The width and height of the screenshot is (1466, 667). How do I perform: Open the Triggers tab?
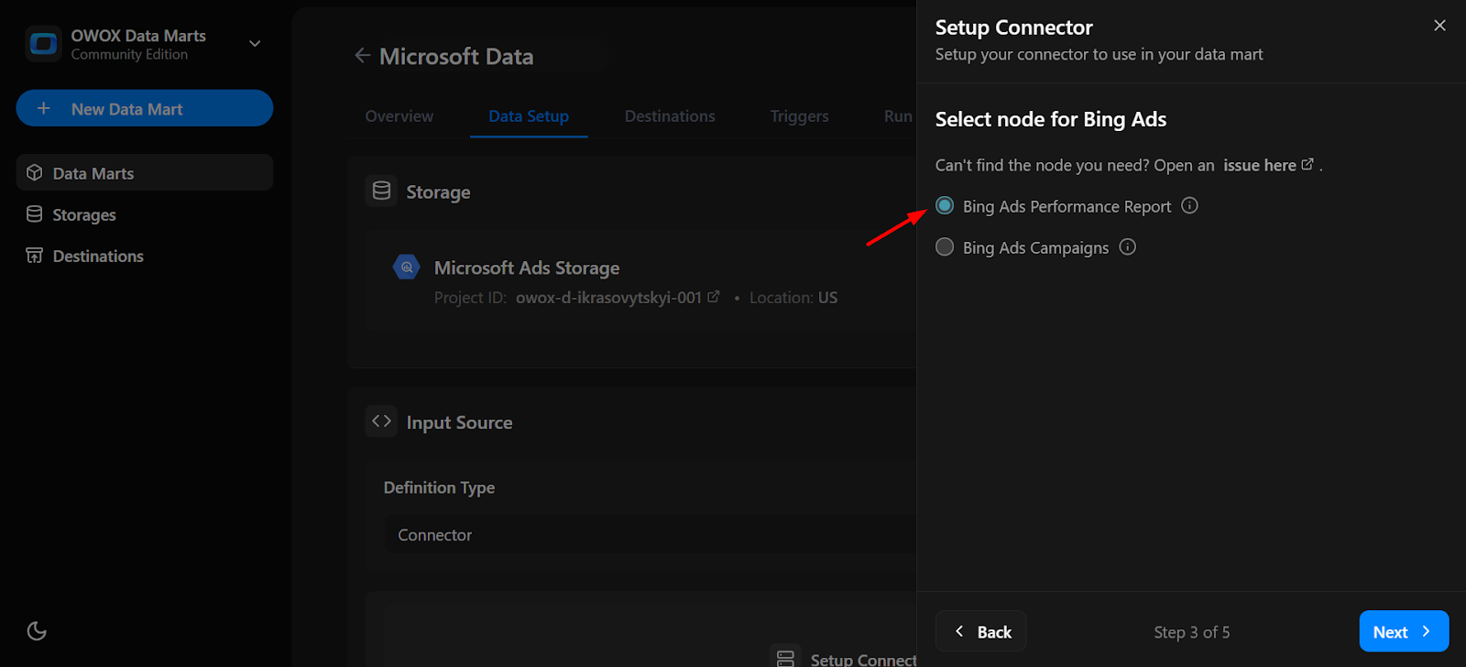[x=799, y=116]
